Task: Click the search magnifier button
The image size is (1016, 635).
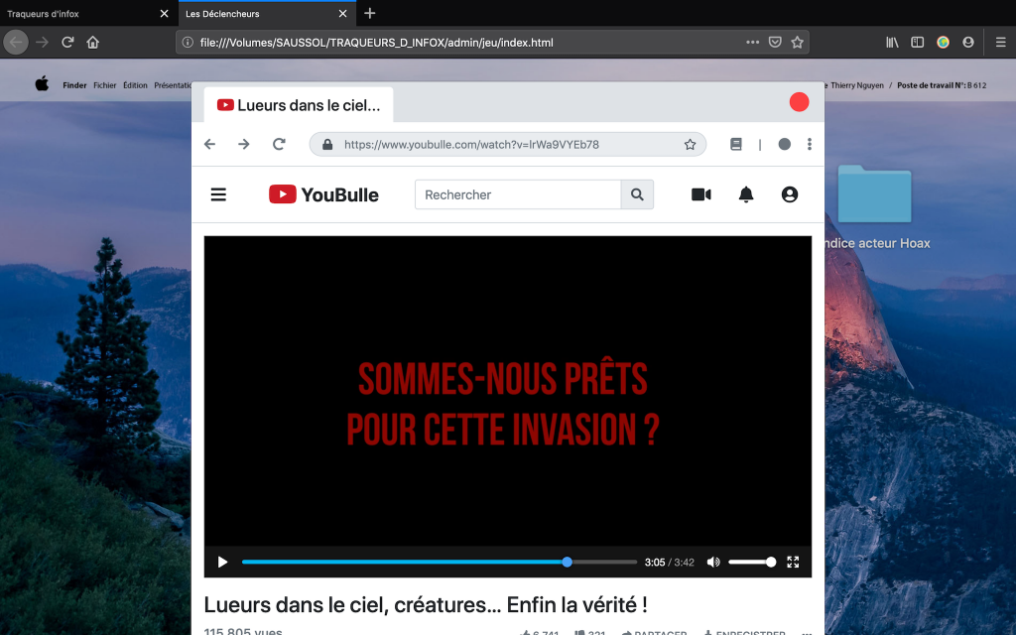Action: [x=637, y=194]
